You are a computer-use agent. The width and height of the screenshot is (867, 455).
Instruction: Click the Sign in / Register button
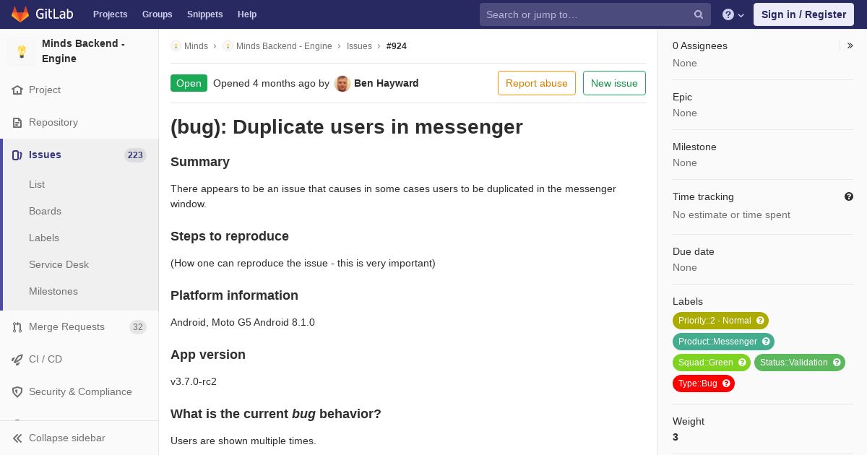[803, 14]
